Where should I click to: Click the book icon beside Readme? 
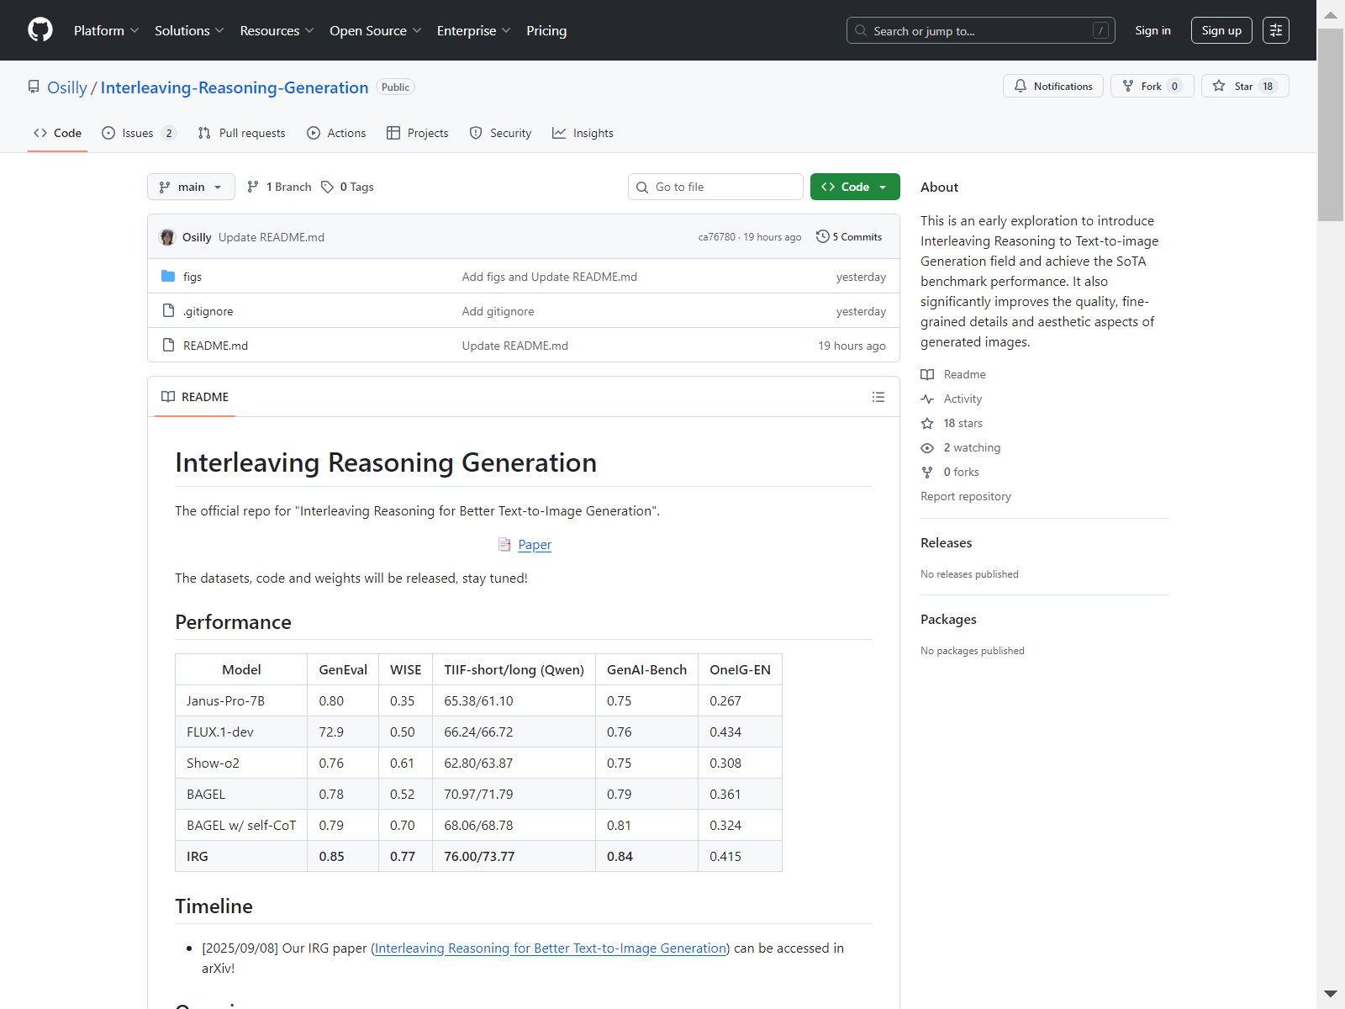pyautogui.click(x=927, y=375)
